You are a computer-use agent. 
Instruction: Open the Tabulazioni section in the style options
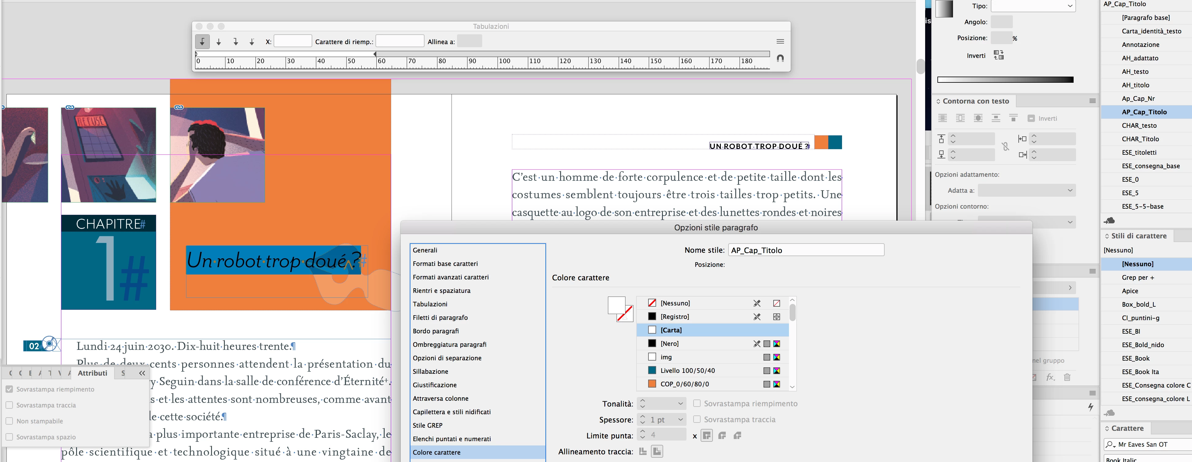tap(430, 304)
